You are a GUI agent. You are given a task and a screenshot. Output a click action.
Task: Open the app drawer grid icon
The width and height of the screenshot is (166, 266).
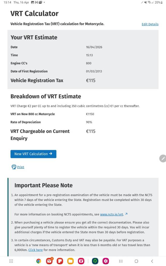coord(11,261)
